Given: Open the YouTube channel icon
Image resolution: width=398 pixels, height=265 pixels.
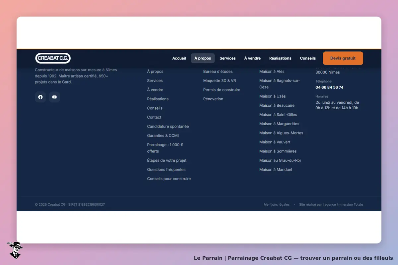Looking at the screenshot, I should point(54,97).
